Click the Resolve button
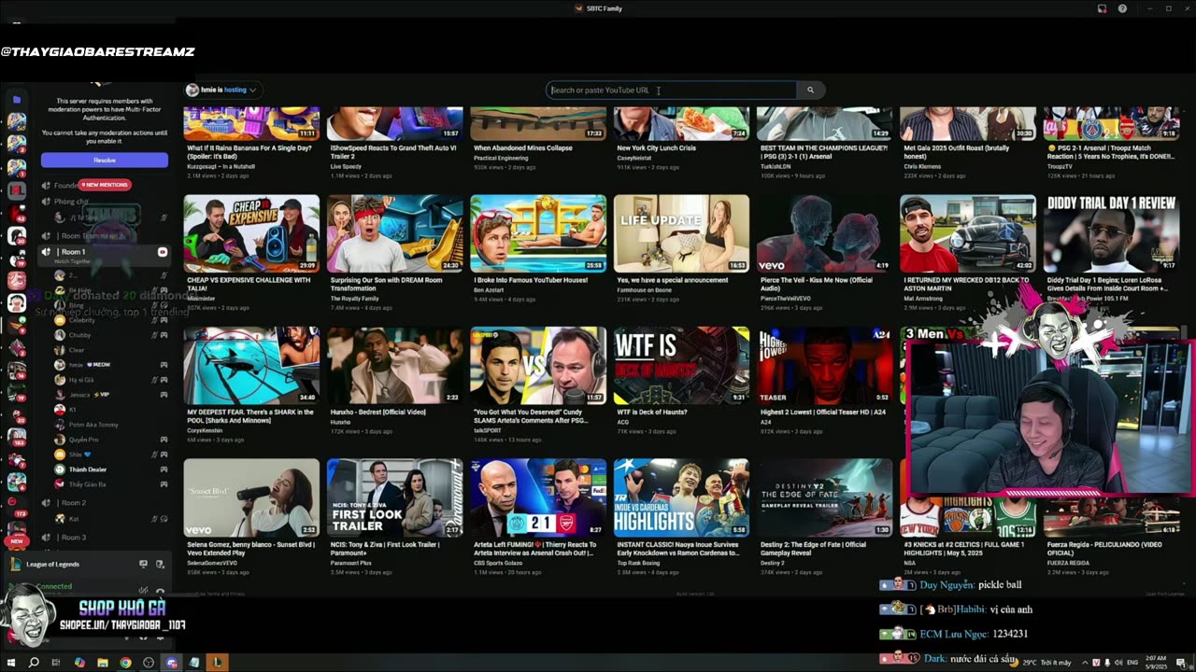1196x672 pixels. 105,161
